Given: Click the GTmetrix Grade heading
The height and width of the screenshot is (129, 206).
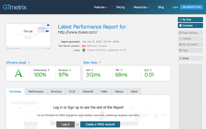Looking at the screenshot, I should (16, 63).
